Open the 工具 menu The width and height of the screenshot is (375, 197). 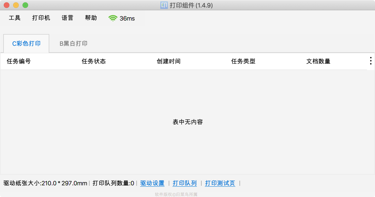click(15, 18)
